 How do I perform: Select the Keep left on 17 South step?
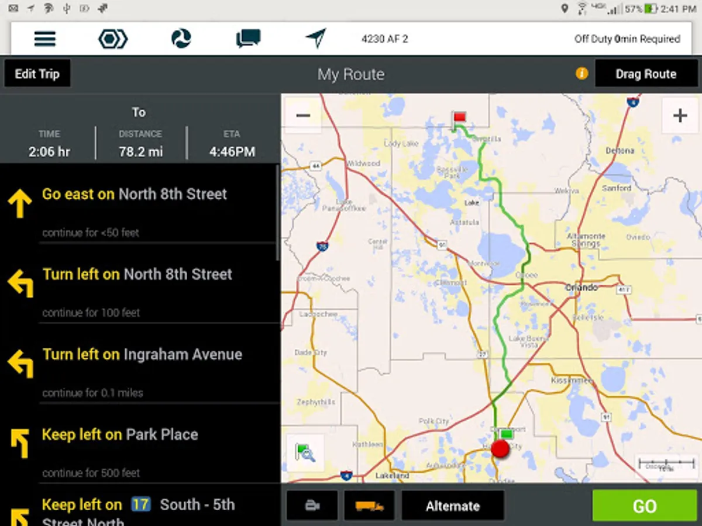(139, 506)
